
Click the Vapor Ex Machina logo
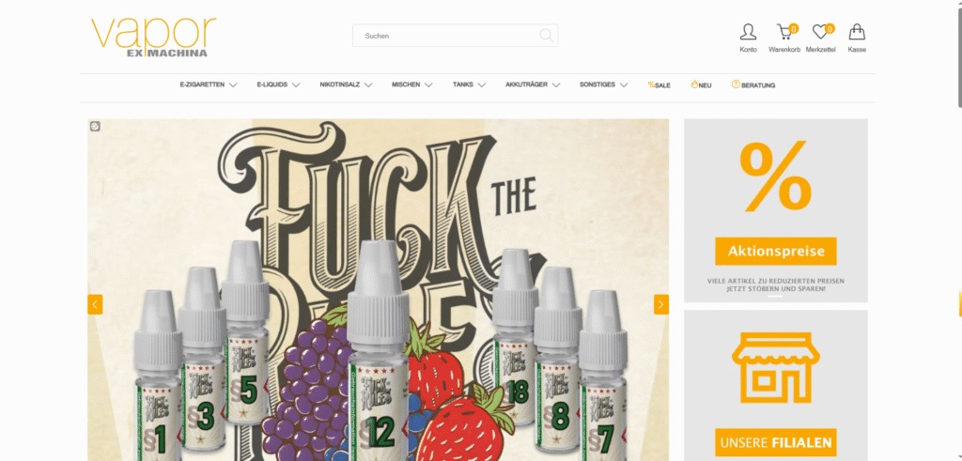tap(153, 38)
